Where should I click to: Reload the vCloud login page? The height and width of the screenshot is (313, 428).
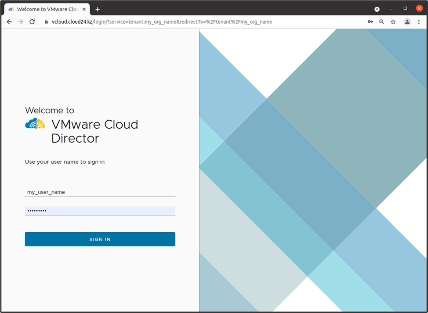coord(32,22)
